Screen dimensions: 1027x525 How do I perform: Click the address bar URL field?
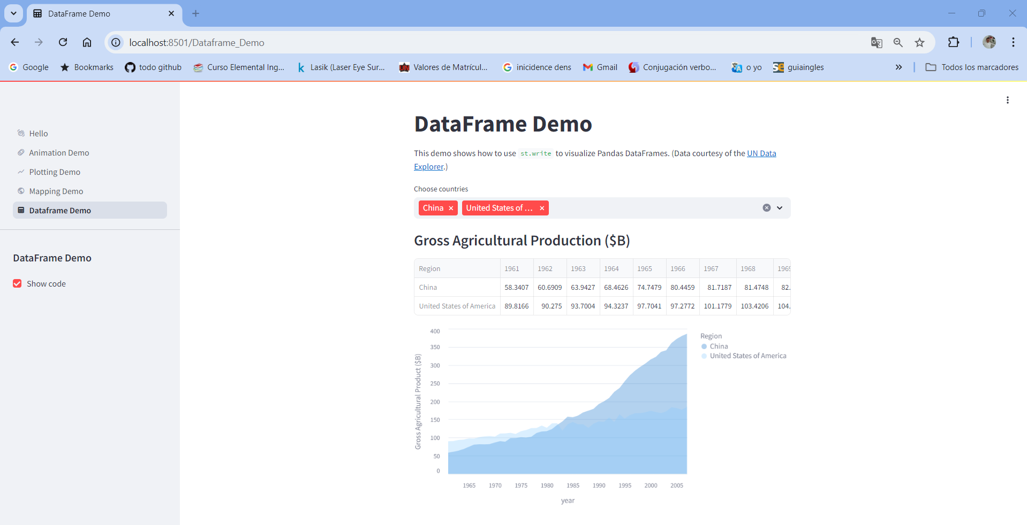point(493,42)
